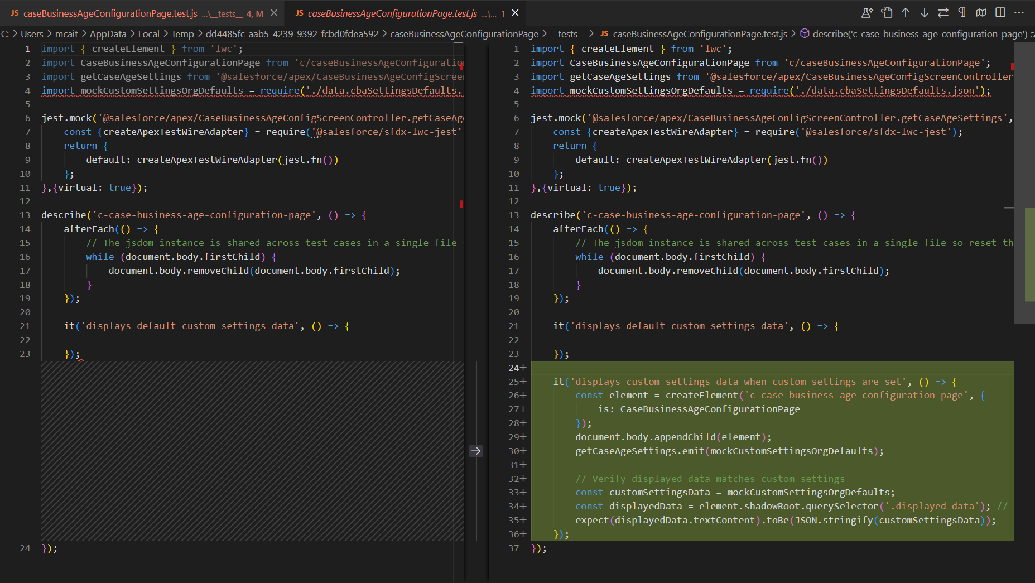Viewport: 1035px width, 583px height.
Task: Click the JS file icon on first tab
Action: pyautogui.click(x=15, y=13)
